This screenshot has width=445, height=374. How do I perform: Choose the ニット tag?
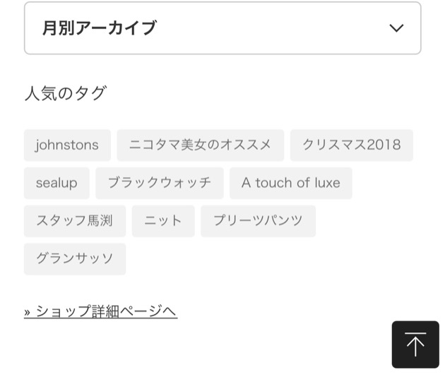point(163,221)
